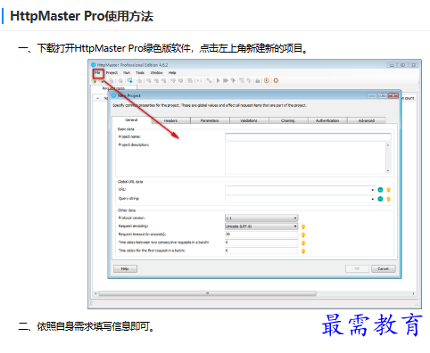Screen dimensions: 430x353
Task: Click the Request timeout field showing 30
Action: point(261,234)
